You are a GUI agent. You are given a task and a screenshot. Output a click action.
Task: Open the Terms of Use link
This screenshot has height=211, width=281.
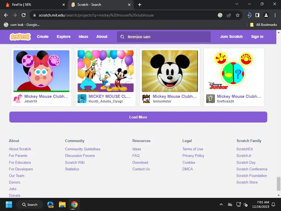(x=193, y=149)
